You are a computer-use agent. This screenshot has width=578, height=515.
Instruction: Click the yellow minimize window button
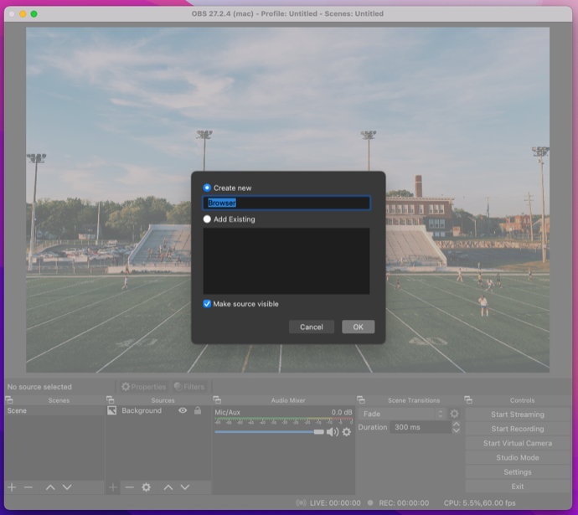23,14
